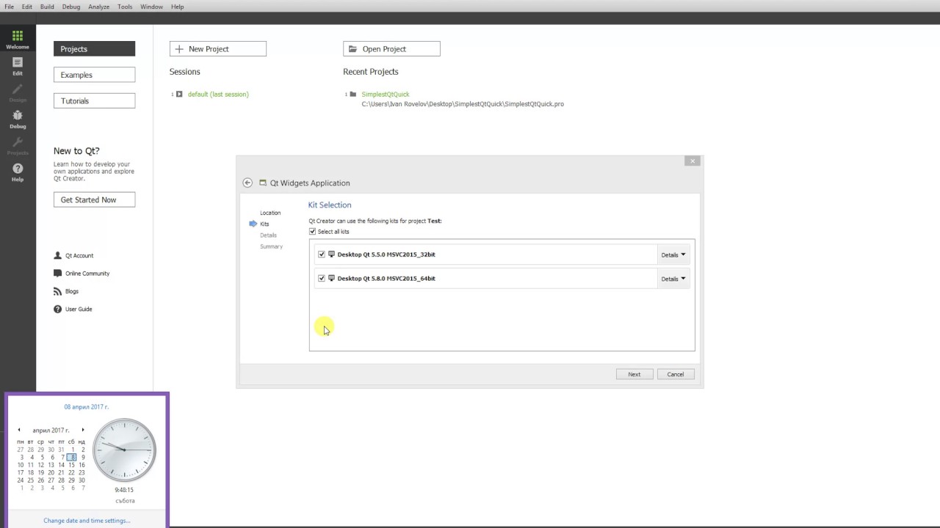Select day 15 in the calendar
The height and width of the screenshot is (528, 940).
[71, 465]
